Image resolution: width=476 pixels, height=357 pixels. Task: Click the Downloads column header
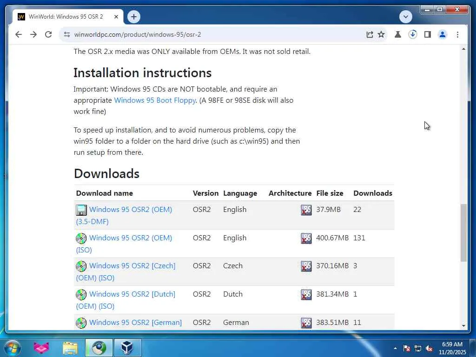[373, 193]
